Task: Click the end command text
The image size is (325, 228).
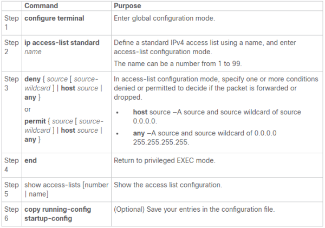Action: tap(30, 160)
